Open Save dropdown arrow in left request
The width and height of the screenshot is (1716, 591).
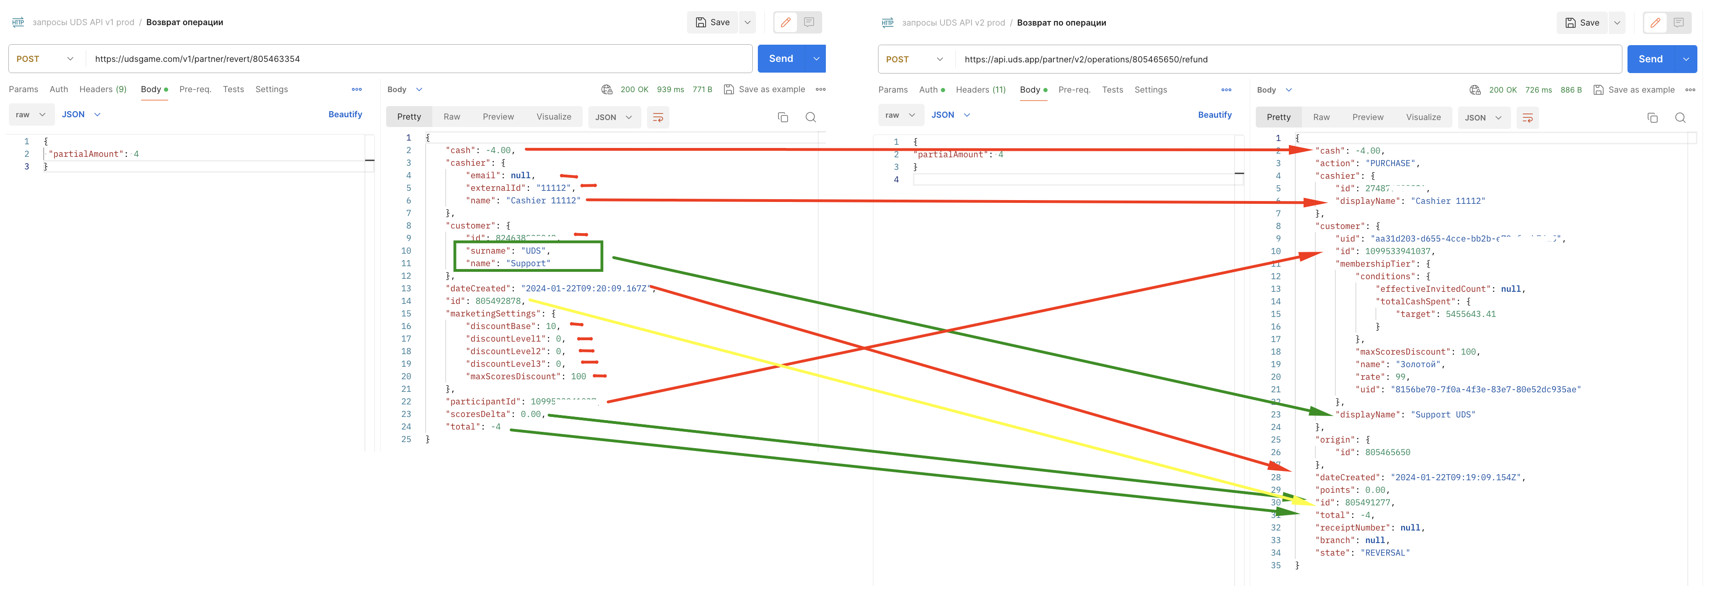[748, 22]
